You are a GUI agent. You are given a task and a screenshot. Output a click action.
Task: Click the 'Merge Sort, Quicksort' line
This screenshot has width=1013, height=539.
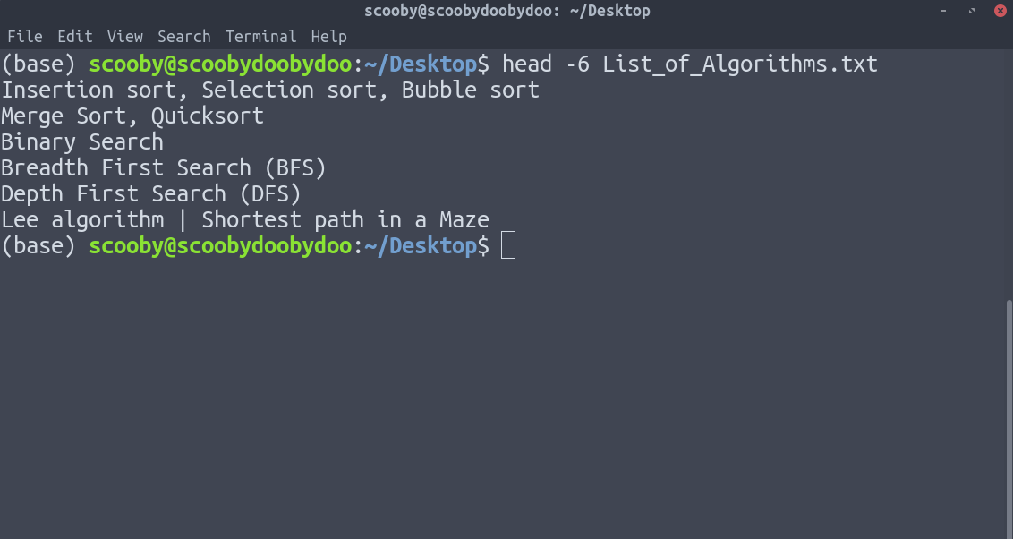132,115
